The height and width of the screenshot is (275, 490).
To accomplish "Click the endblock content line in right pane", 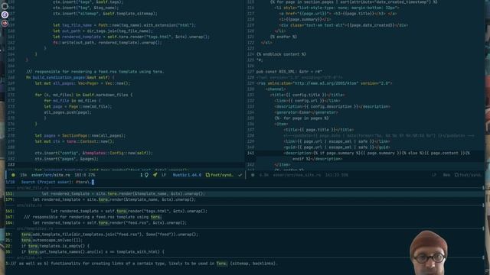I will [281, 54].
